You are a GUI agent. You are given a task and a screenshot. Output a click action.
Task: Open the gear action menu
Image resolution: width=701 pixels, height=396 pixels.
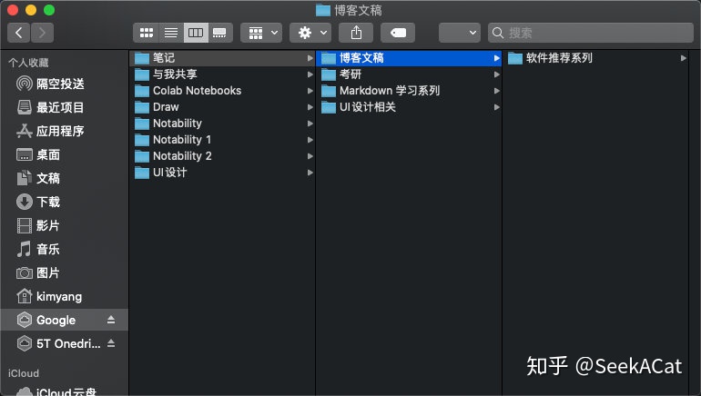(310, 33)
